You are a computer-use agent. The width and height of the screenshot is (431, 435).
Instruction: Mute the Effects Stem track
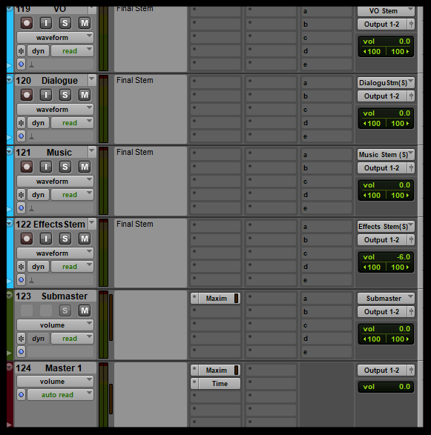(85, 239)
